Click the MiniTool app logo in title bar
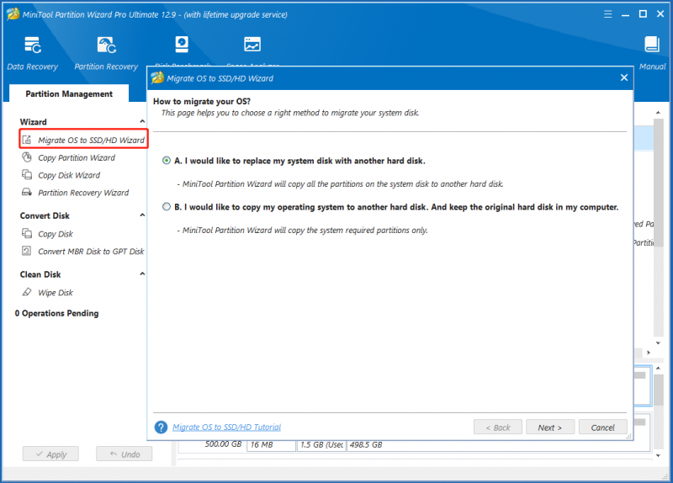 pyautogui.click(x=13, y=13)
